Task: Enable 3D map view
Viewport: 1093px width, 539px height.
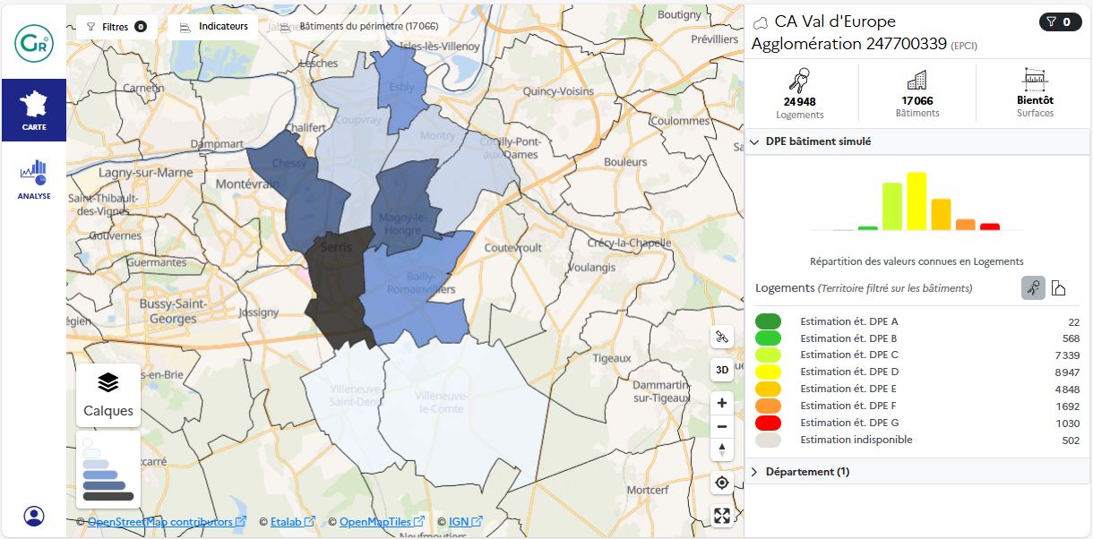Action: (x=721, y=369)
